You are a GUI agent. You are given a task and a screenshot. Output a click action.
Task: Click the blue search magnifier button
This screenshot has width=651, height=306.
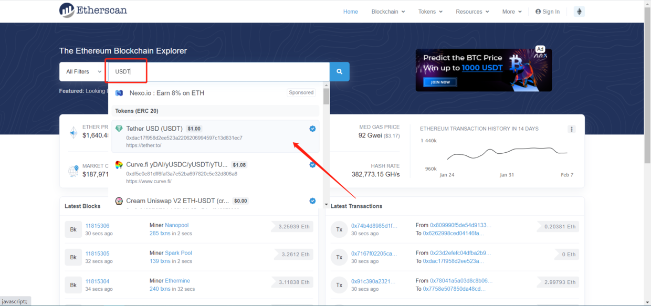point(339,72)
